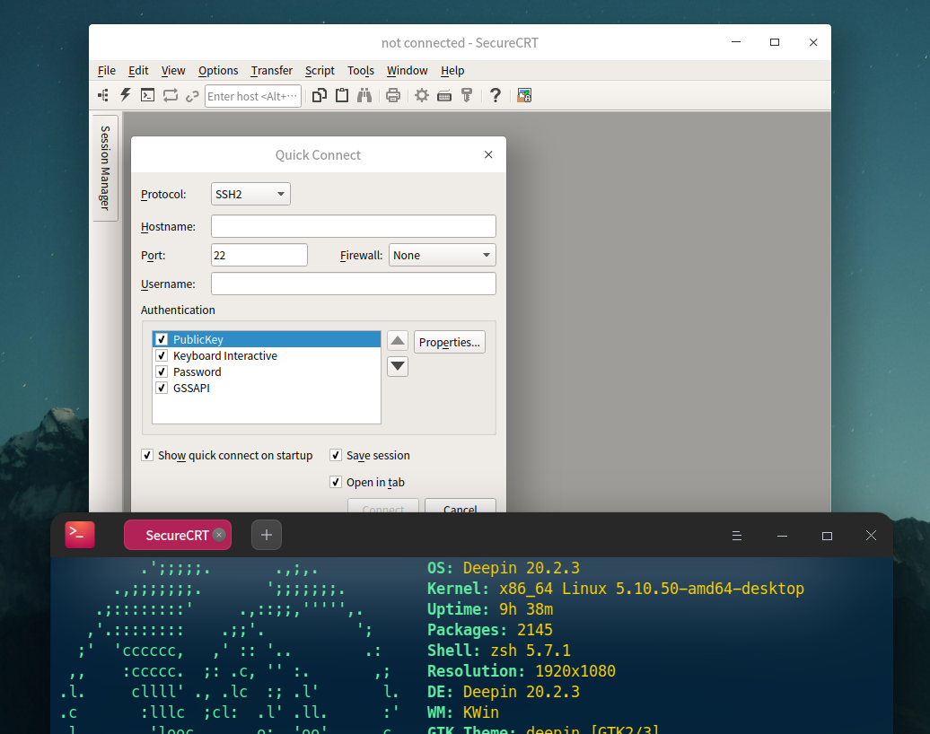Image resolution: width=930 pixels, height=734 pixels.
Task: Open Session Options gear icon
Action: 421,95
